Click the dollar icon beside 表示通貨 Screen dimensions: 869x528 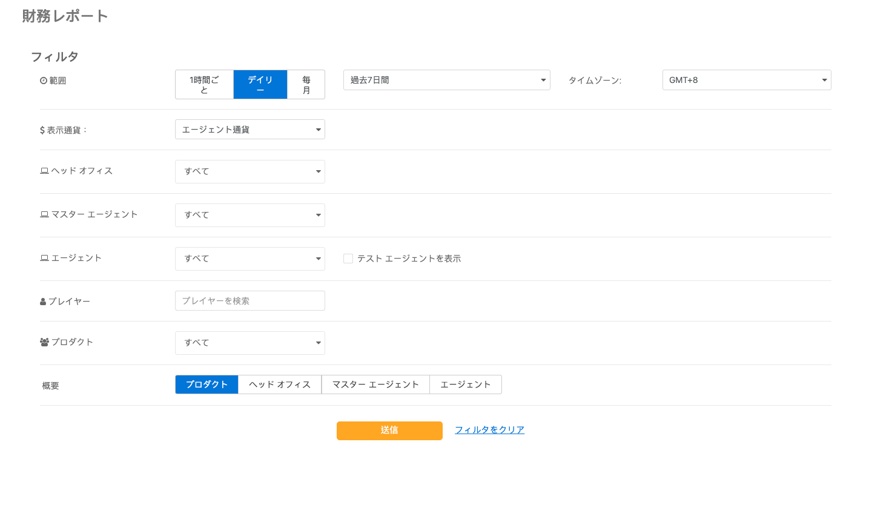[42, 130]
